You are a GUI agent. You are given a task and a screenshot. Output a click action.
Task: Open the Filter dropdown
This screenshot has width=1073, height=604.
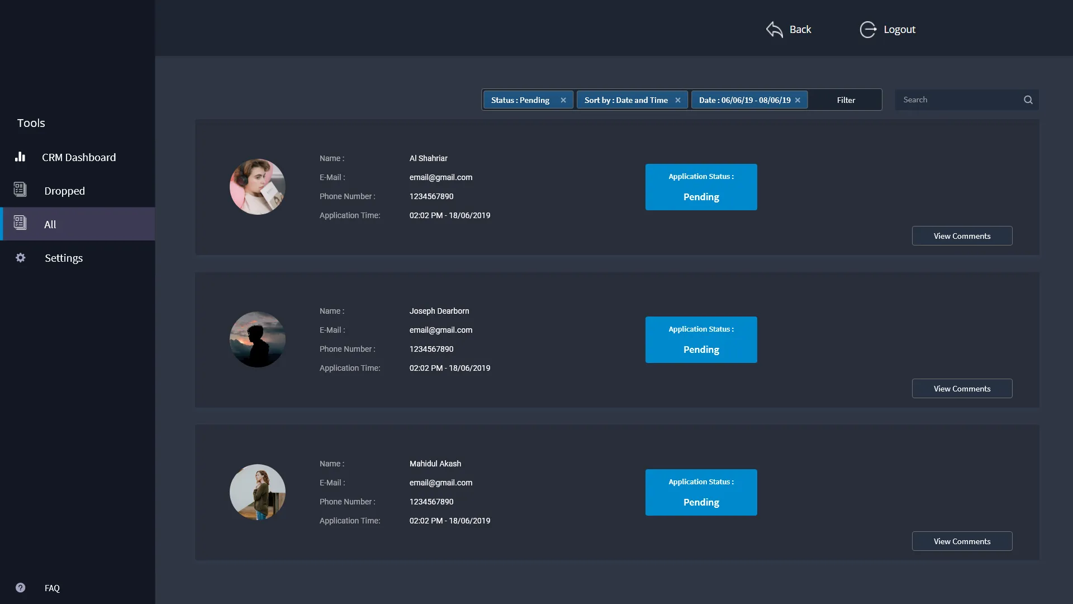pyautogui.click(x=846, y=100)
